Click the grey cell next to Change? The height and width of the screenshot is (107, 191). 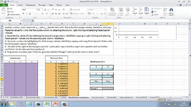[x=108, y=89]
